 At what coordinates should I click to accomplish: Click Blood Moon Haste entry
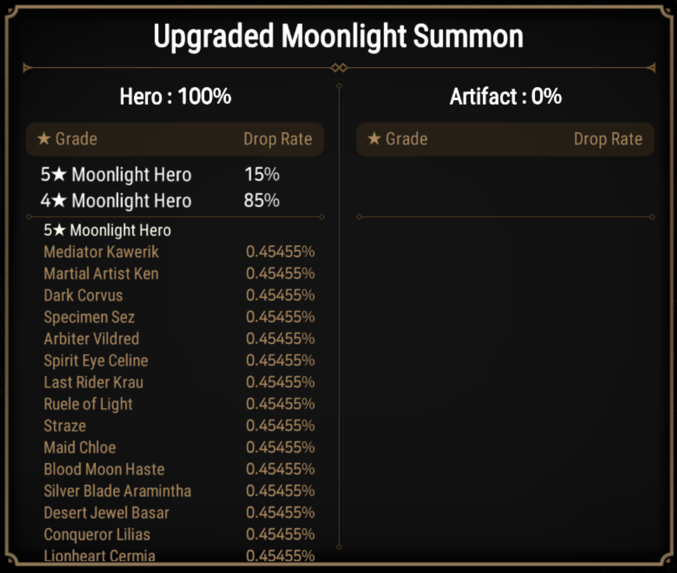coord(104,469)
